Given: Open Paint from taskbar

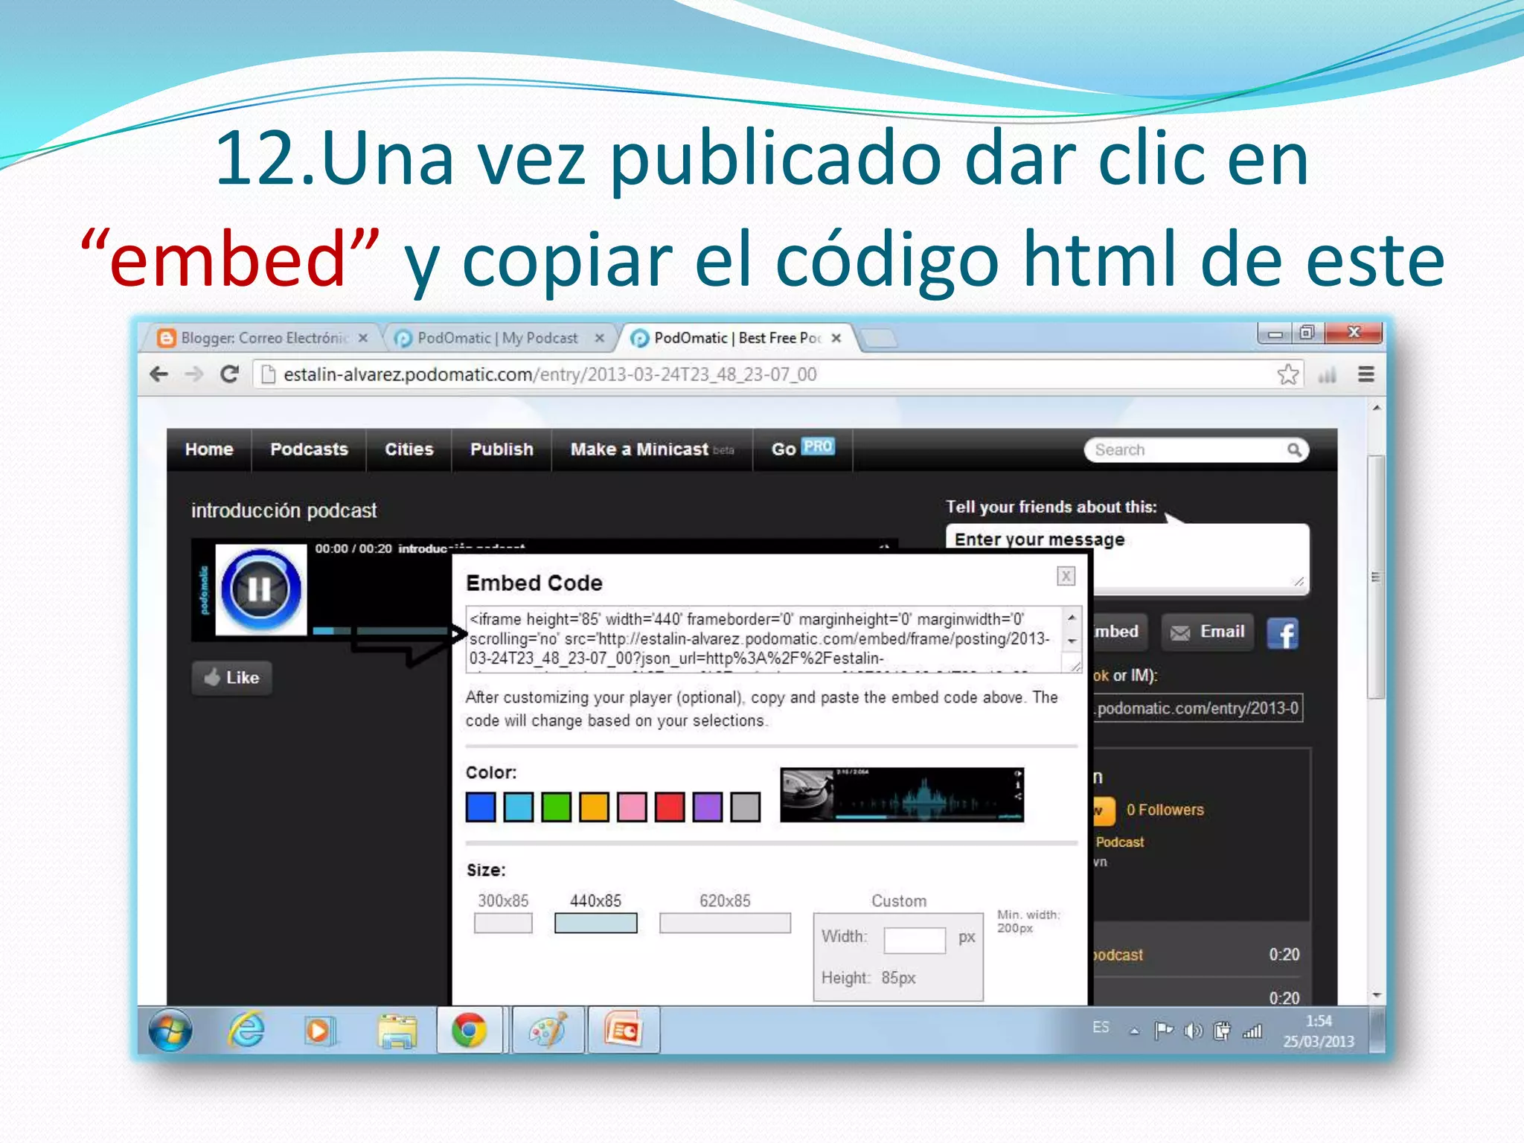Looking at the screenshot, I should [548, 1031].
